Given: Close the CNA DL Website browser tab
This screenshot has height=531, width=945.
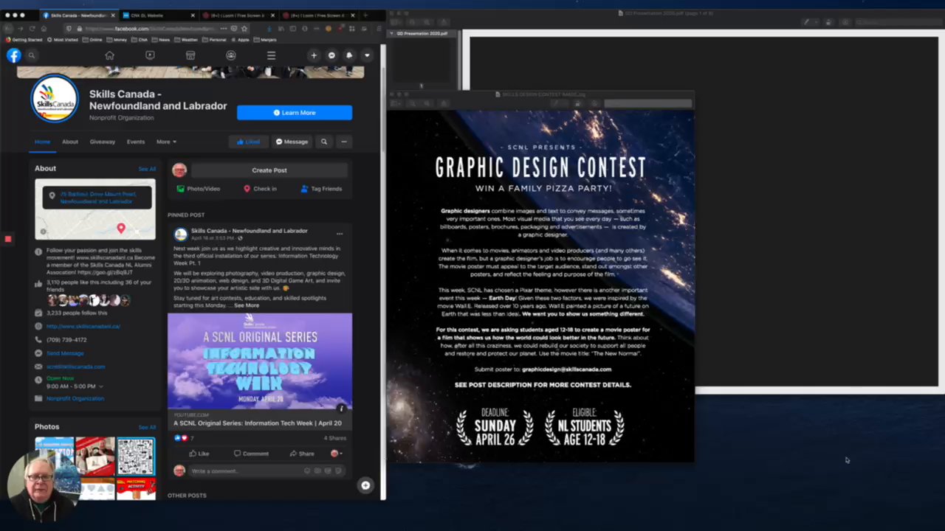Looking at the screenshot, I should [193, 15].
